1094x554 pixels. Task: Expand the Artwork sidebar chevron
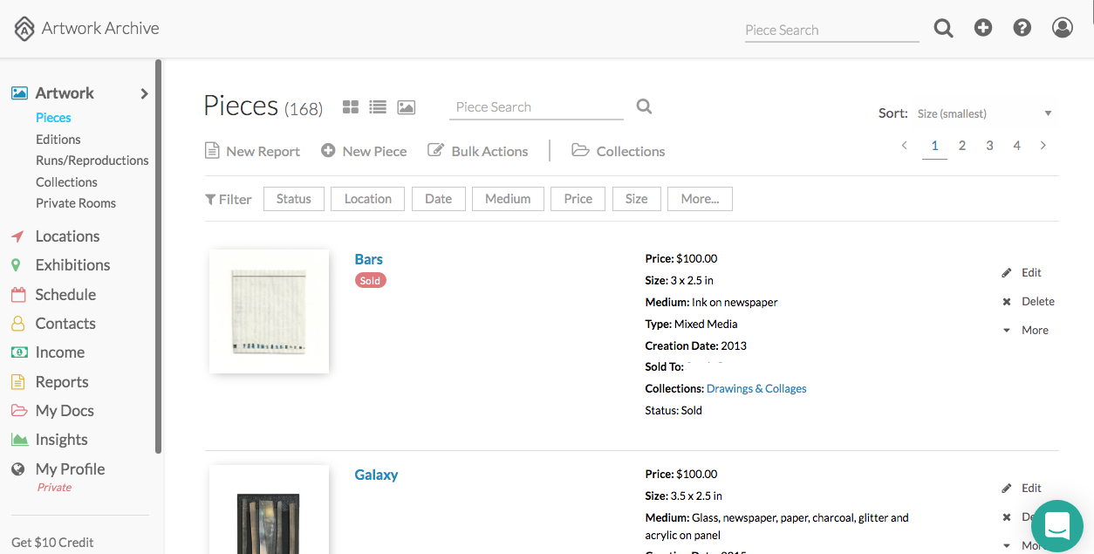point(145,93)
